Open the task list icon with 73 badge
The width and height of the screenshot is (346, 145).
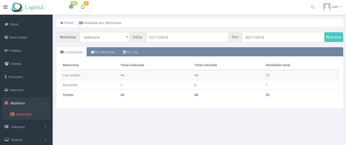71,7
